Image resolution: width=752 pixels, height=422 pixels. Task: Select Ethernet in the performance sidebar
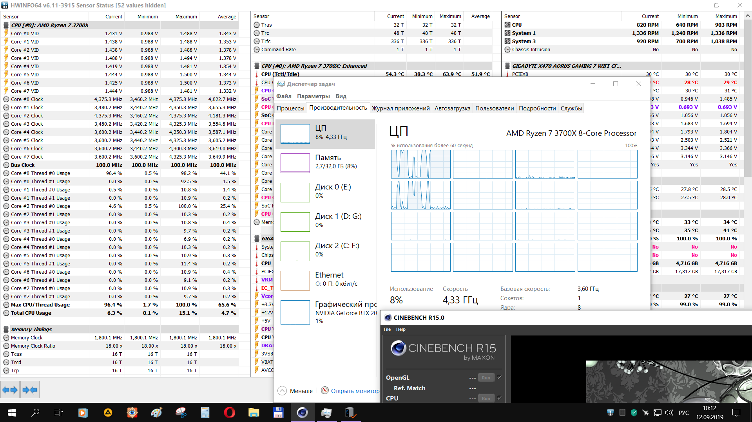pyautogui.click(x=325, y=281)
